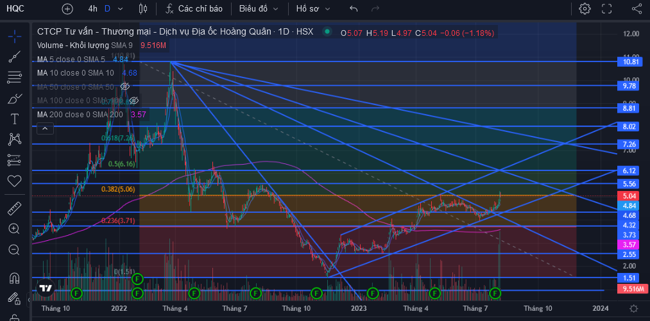This screenshot has height=321, width=650.
Task: Open the Hồ sơ dropdown menu
Action: [x=313, y=8]
